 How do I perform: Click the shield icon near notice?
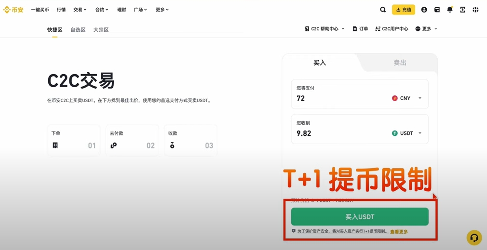[x=293, y=231]
